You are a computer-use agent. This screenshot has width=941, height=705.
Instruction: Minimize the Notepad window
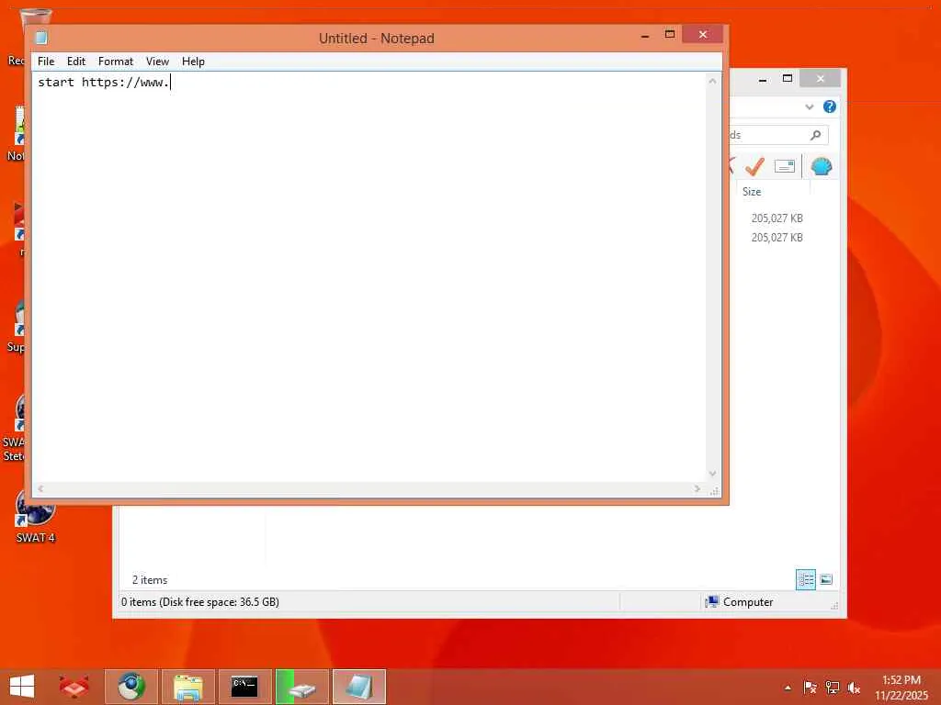[x=645, y=36]
